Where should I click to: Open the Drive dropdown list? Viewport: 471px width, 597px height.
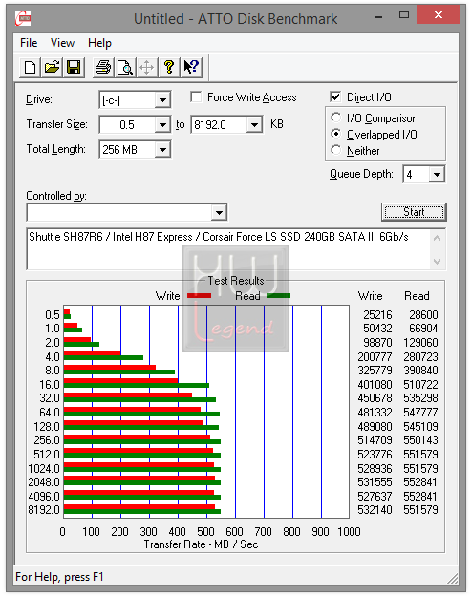(x=162, y=100)
